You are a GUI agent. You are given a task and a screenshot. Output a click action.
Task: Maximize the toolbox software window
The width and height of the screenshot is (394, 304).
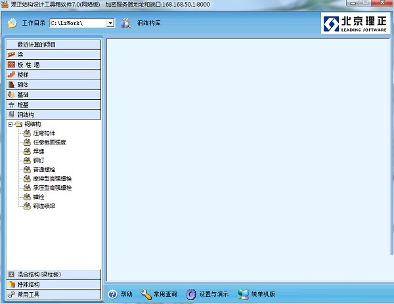[x=365, y=3]
